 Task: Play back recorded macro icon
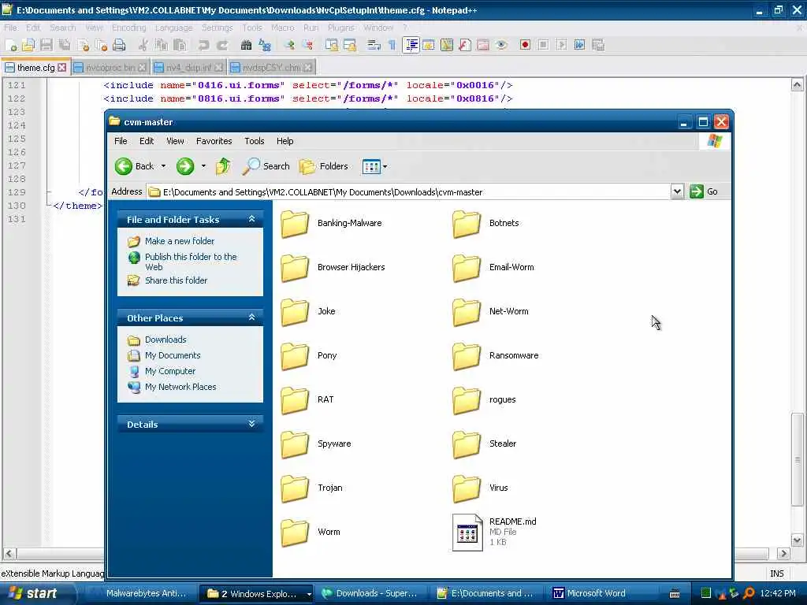click(561, 45)
